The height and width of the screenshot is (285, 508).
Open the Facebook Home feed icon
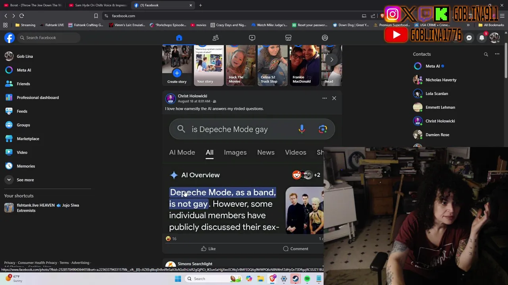(x=179, y=38)
